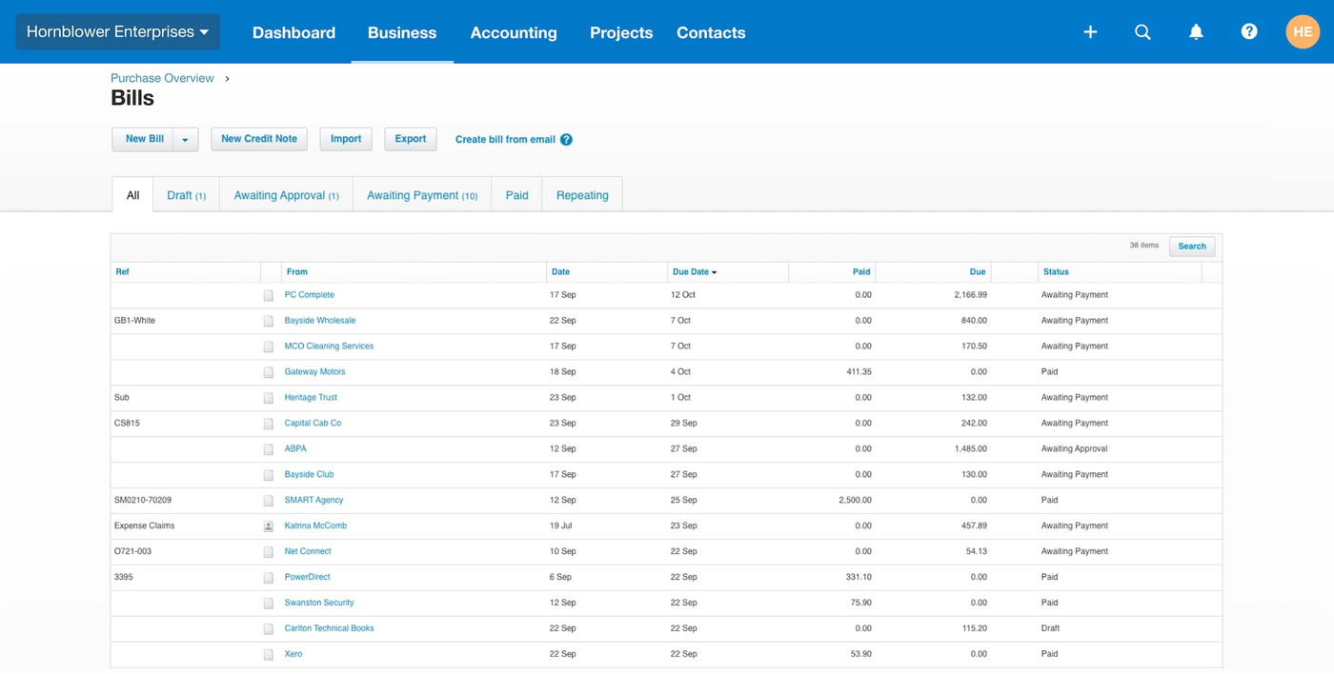Click the document icon for Heritage Trust
This screenshot has width=1334, height=674.
[269, 398]
